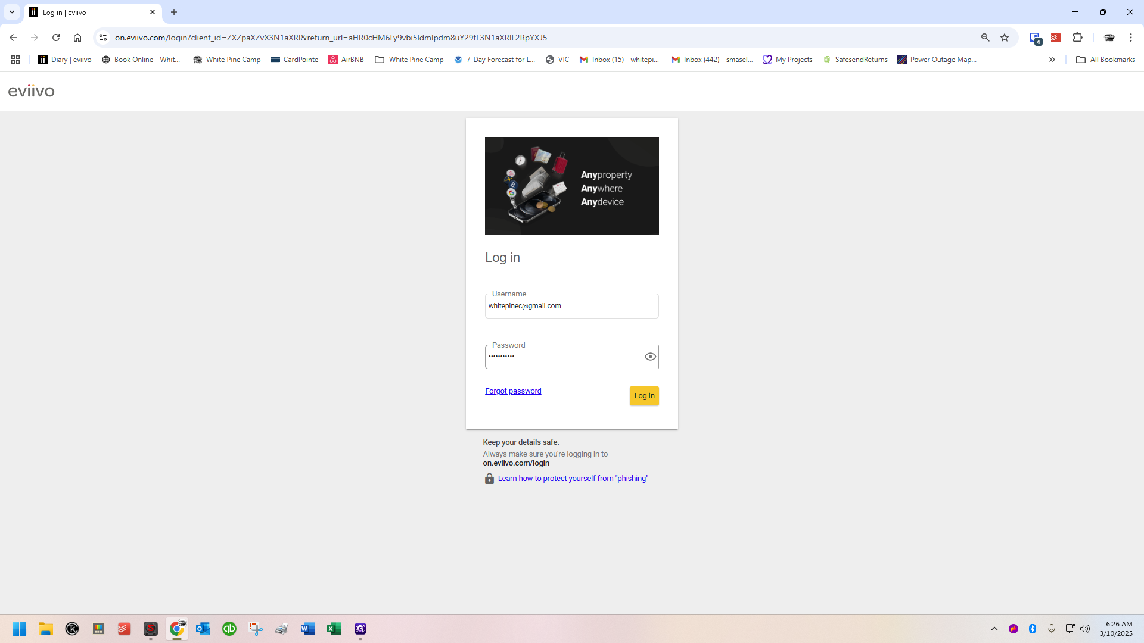Screen dimensions: 1144x643
Task: Expand hidden bookmarks chevron
Action: [1052, 60]
